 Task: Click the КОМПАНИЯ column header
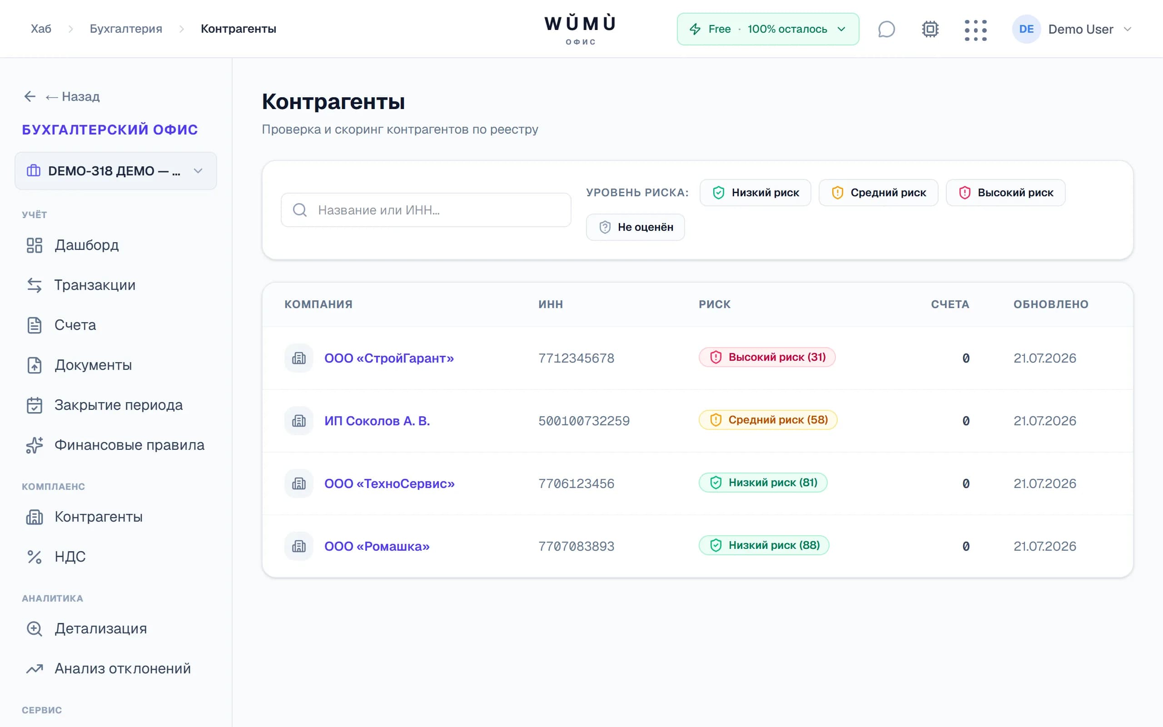pyautogui.click(x=318, y=304)
